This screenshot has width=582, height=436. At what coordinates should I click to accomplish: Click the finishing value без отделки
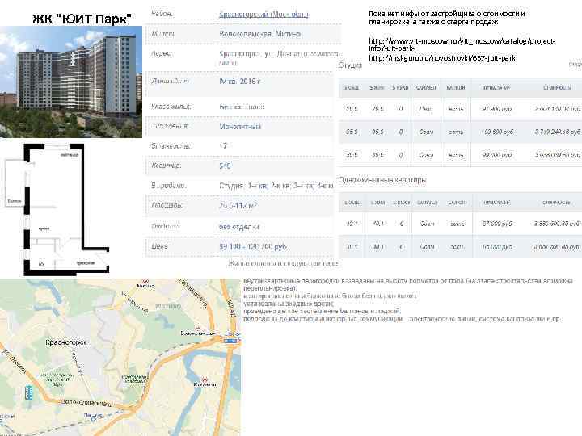tap(239, 227)
